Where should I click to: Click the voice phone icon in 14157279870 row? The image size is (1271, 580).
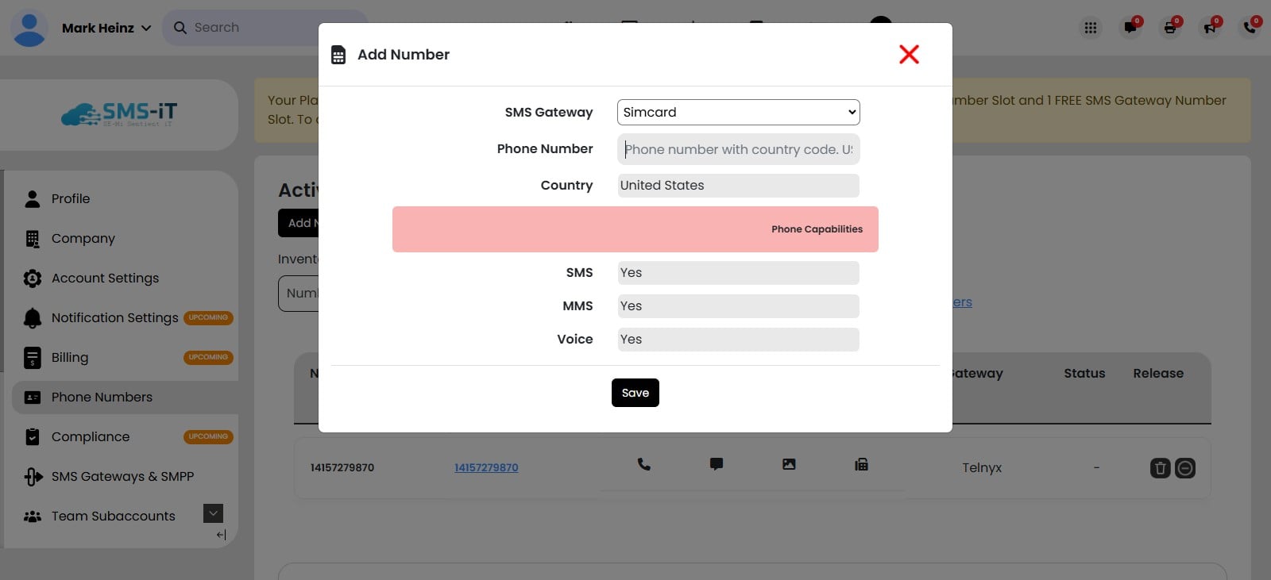tap(644, 464)
